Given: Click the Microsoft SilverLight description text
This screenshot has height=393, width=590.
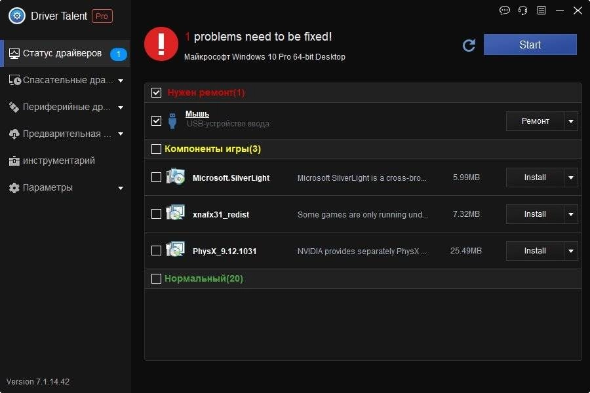Looking at the screenshot, I should click(362, 178).
